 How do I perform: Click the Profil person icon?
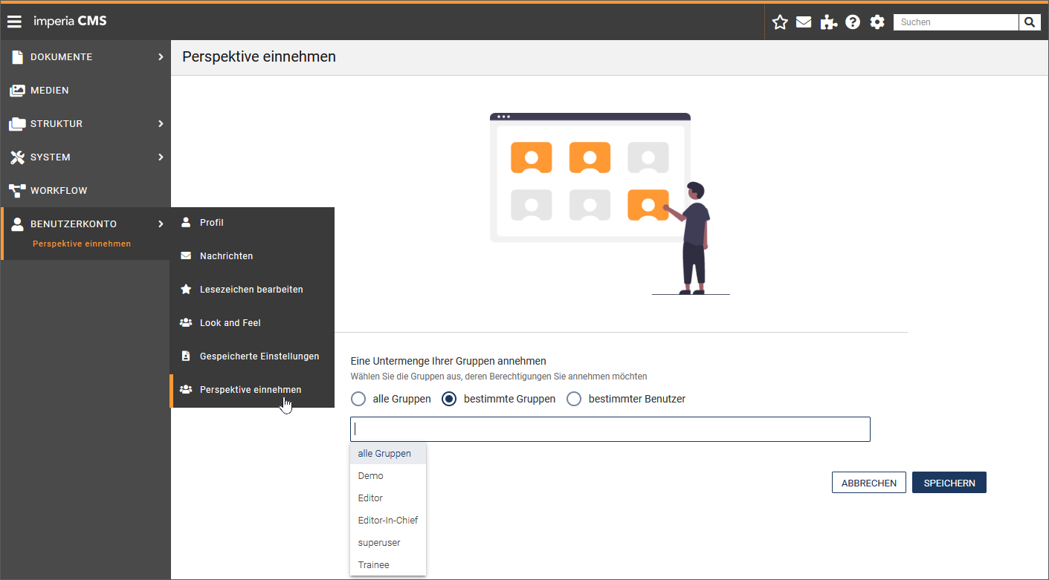[x=186, y=223]
